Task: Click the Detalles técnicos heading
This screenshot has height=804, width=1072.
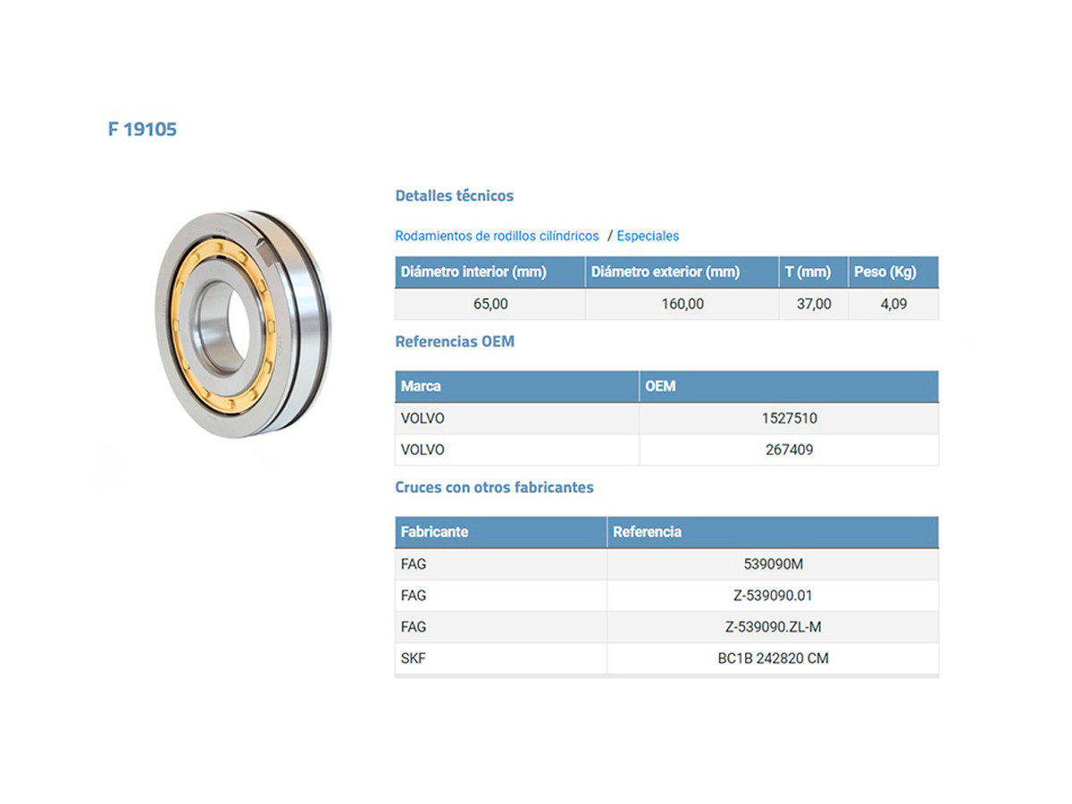Action: pyautogui.click(x=454, y=195)
